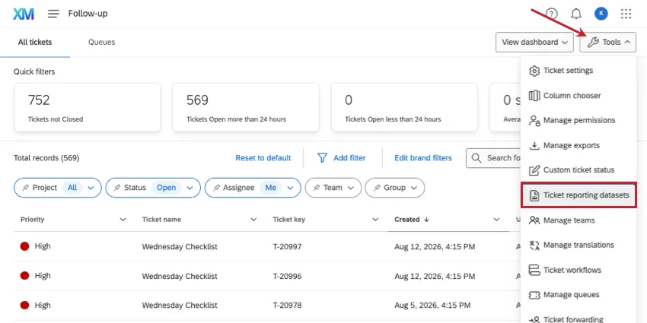Click red priority dot for T-20978
The image size is (647, 323).
coord(25,306)
